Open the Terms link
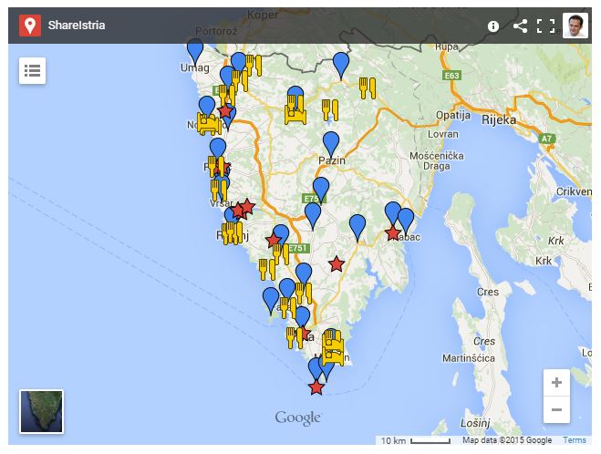601x454 pixels. coord(575,440)
